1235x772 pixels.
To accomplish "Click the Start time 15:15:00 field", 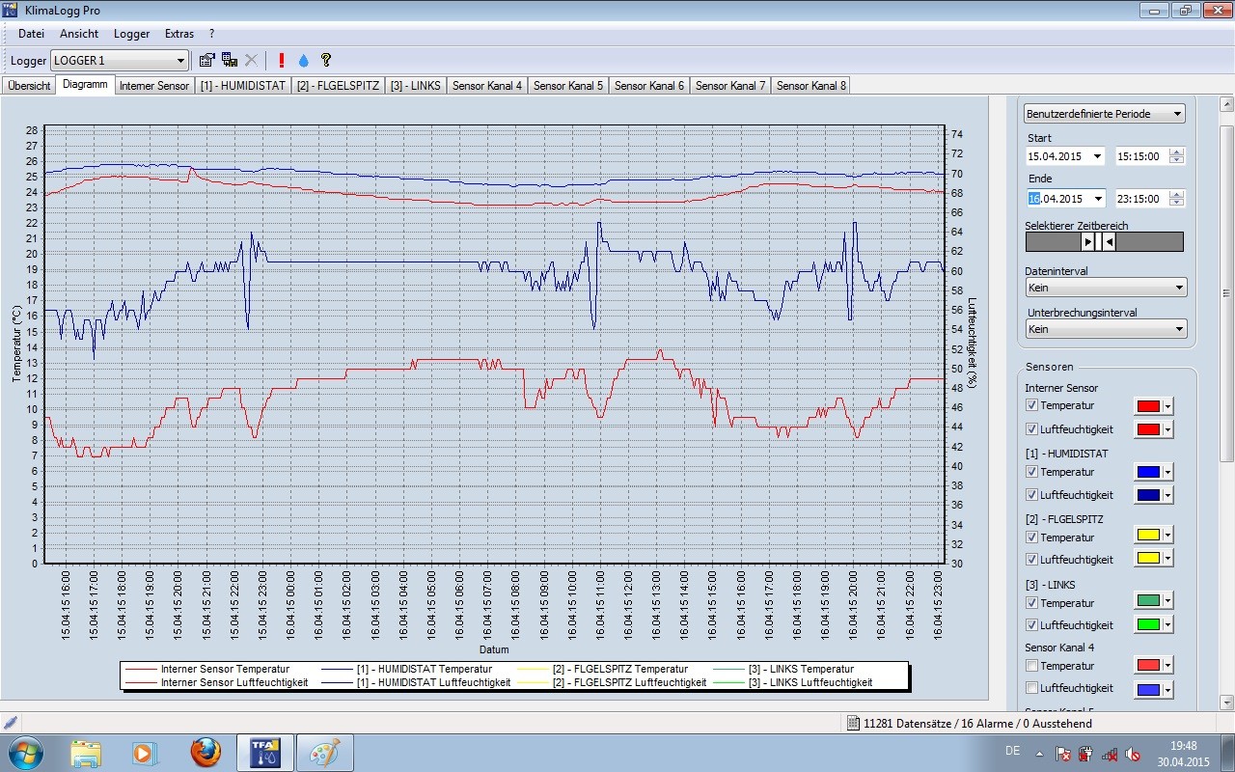I will 1141,156.
